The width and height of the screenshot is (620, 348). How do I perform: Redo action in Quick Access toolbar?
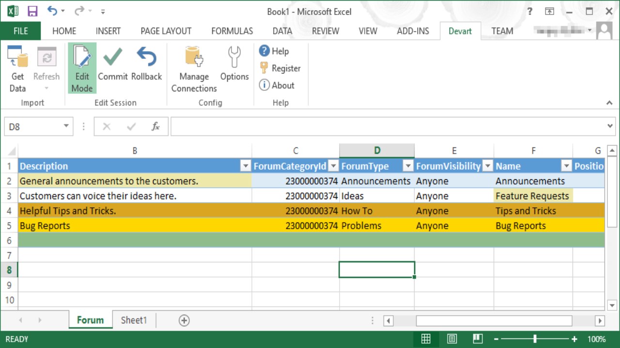coord(79,11)
